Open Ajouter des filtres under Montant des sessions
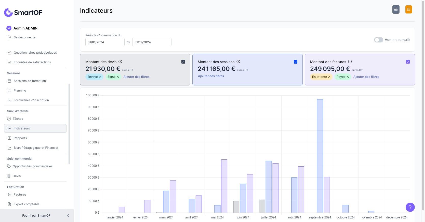Viewport: 425px width, 222px height. [x=211, y=76]
